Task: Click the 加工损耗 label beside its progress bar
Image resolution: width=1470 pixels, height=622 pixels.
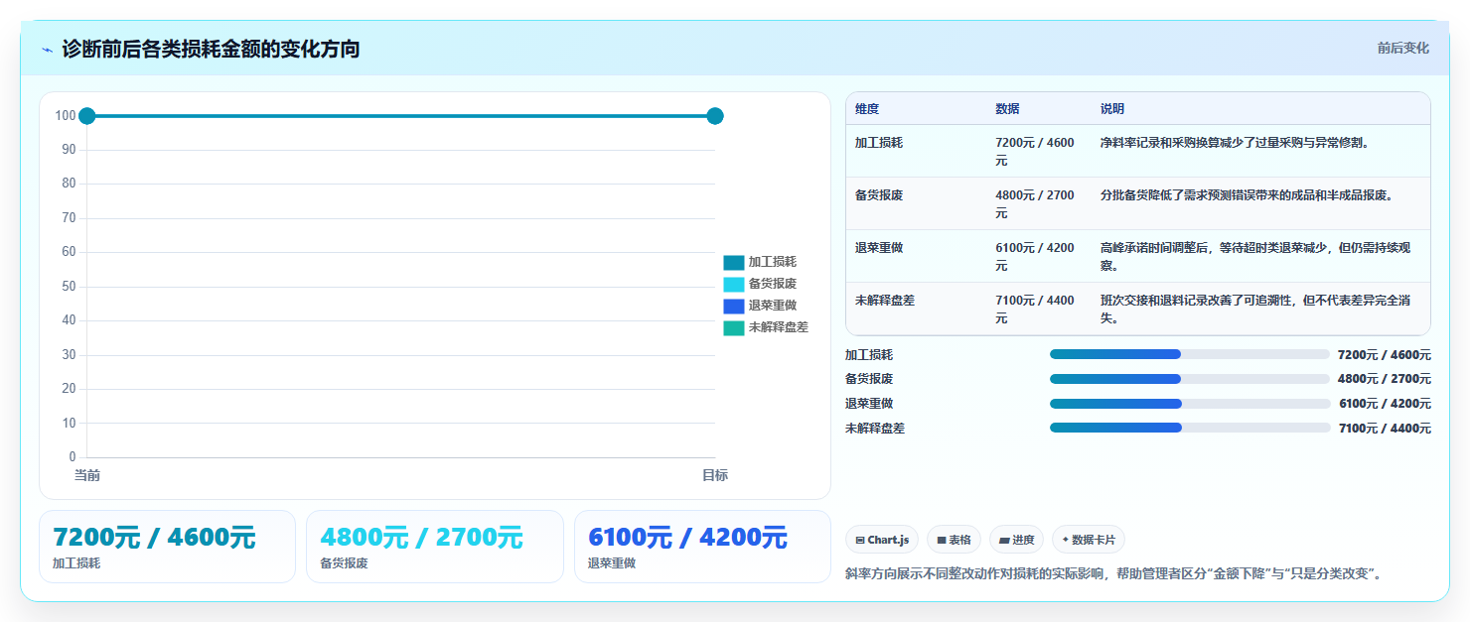Action: coord(869,355)
